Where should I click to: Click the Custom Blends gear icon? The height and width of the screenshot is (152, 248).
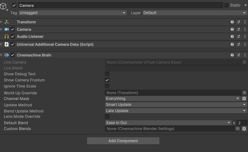244,129
